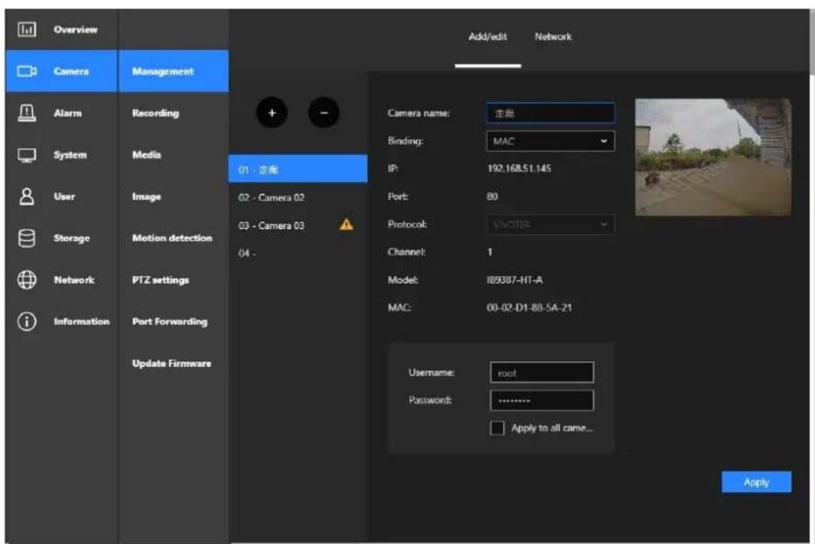815x544 pixels.
Task: Click the User person icon
Action: click(x=27, y=196)
